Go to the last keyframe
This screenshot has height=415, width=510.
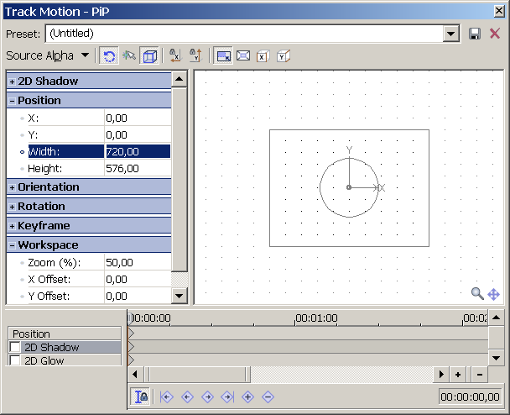227,397
